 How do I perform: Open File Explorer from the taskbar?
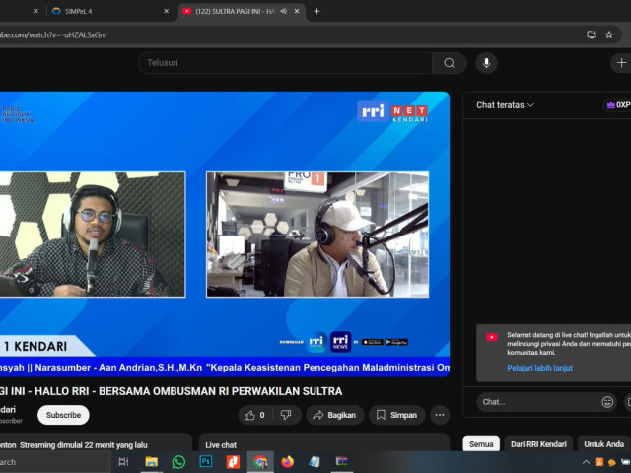[x=151, y=462]
